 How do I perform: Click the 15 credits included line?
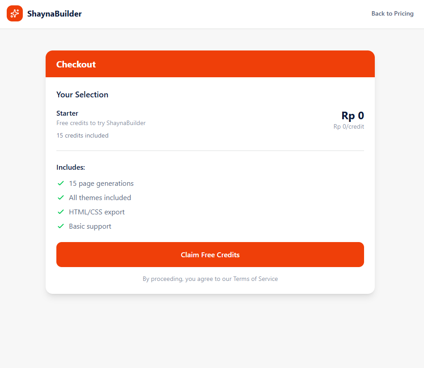pyautogui.click(x=82, y=136)
